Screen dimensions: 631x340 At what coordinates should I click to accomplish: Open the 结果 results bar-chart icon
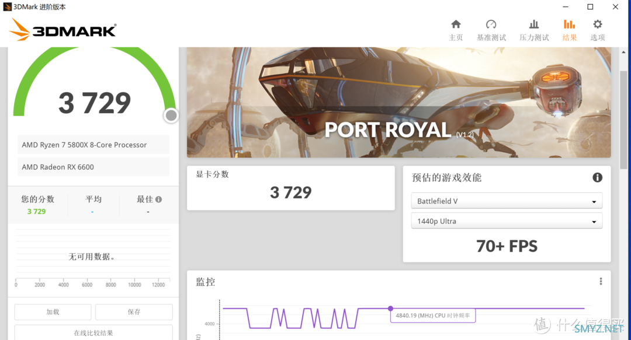point(569,24)
